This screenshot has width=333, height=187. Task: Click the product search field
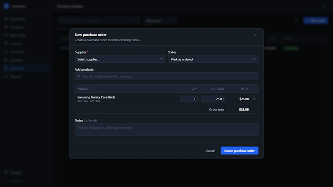pyautogui.click(x=166, y=76)
